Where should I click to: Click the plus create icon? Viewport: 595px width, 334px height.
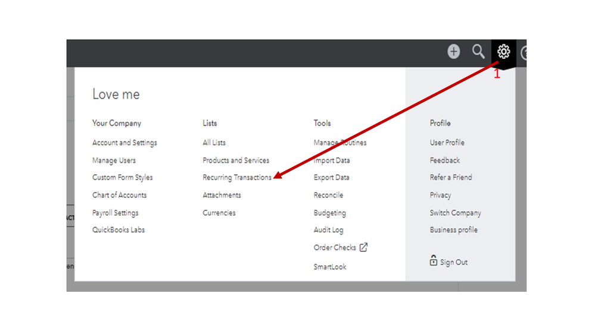coord(454,52)
